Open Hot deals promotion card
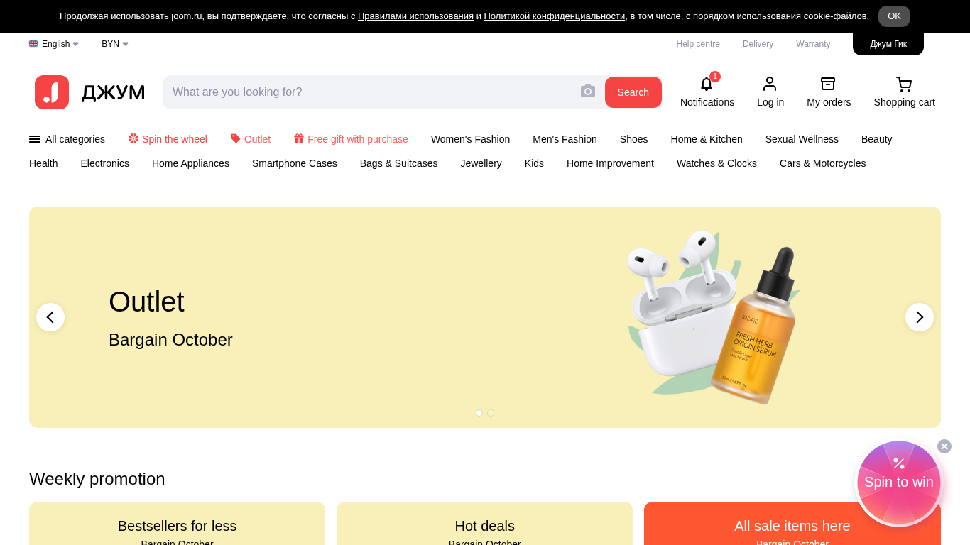The width and height of the screenshot is (970, 545). click(484, 524)
